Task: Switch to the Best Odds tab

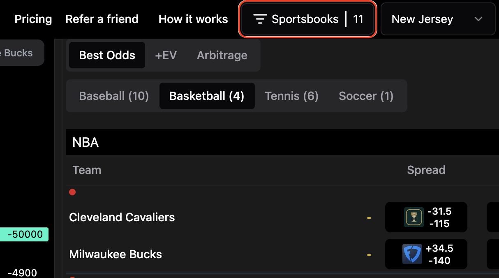Action: (x=107, y=55)
